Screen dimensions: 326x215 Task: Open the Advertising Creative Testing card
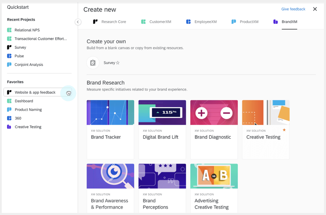(214, 188)
